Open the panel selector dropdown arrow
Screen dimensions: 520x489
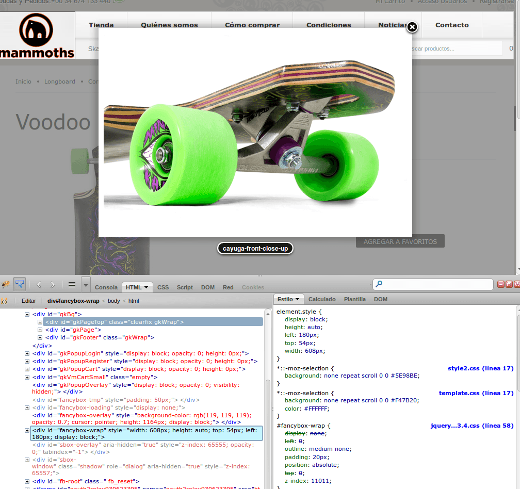pyautogui.click(x=86, y=285)
